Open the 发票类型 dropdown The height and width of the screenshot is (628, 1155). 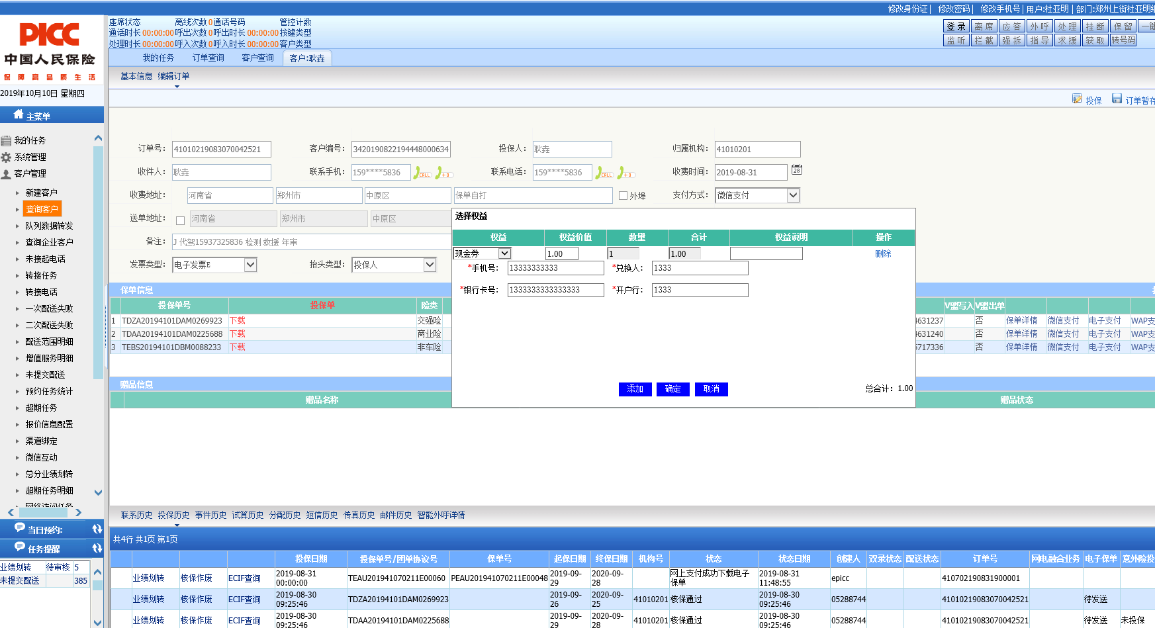coord(250,265)
